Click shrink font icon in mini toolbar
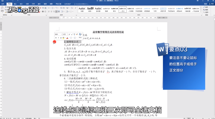Image resolution: width=215 pixels, height=119 pixels. pos(72,34)
